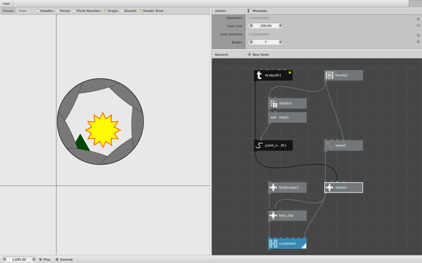Click the Rewind button
Image resolution: width=422 pixels, height=263 pixels.
point(64,259)
